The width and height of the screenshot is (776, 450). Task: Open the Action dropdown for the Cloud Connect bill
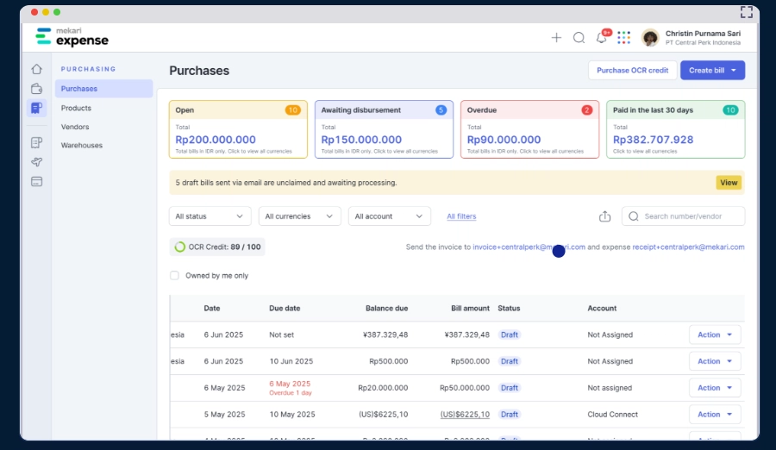click(x=715, y=415)
